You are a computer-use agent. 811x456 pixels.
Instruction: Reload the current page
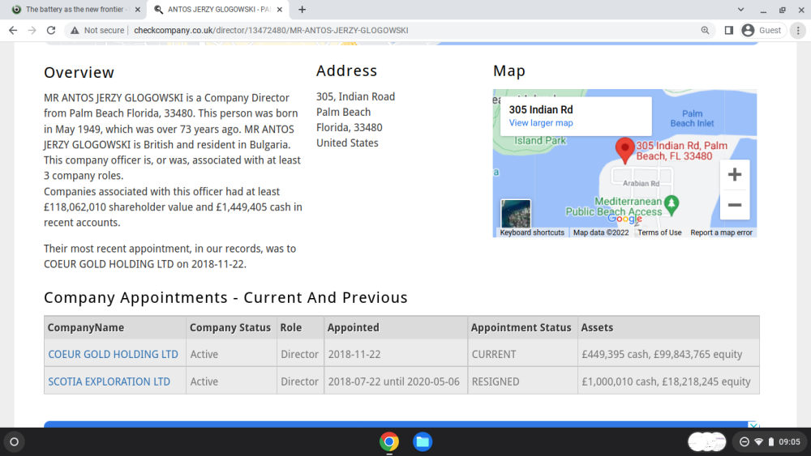(51, 31)
